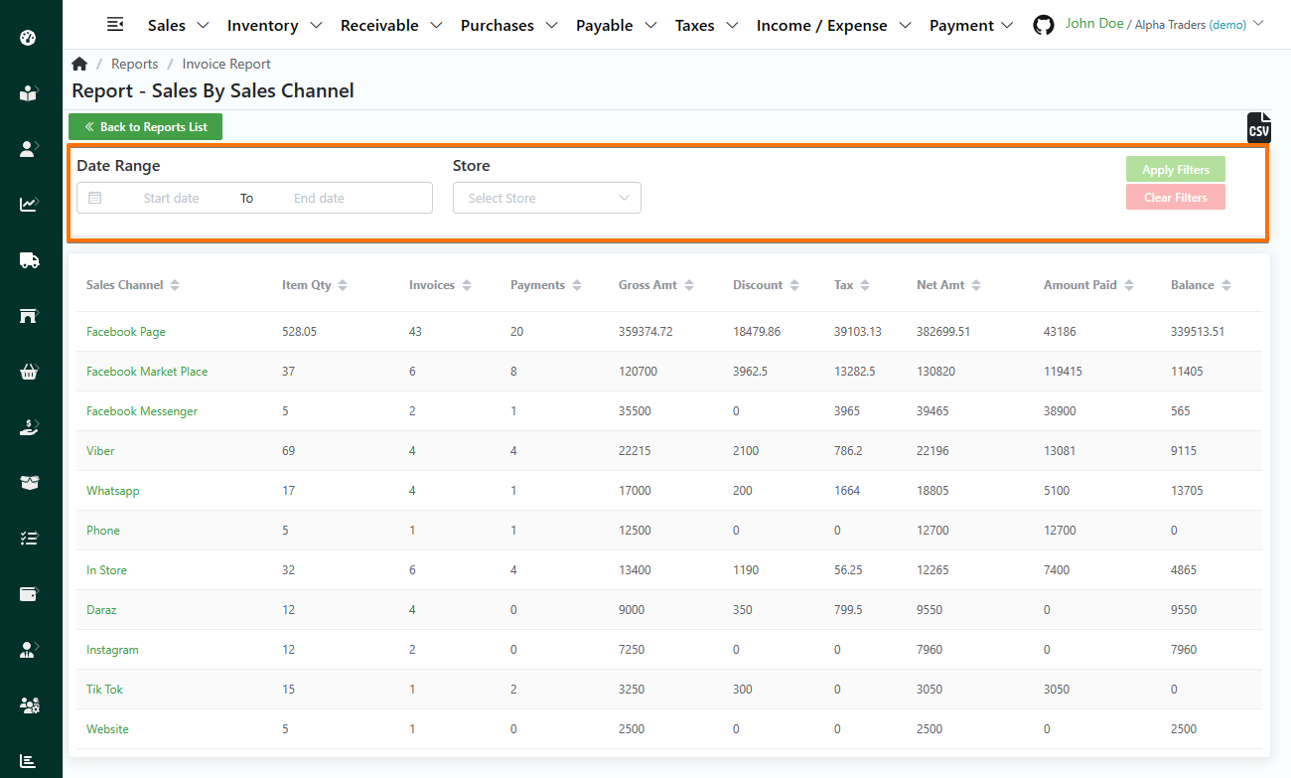This screenshot has height=778, width=1291.
Task: Toggle the sidebar collapse hamburger icon
Action: pyautogui.click(x=115, y=24)
